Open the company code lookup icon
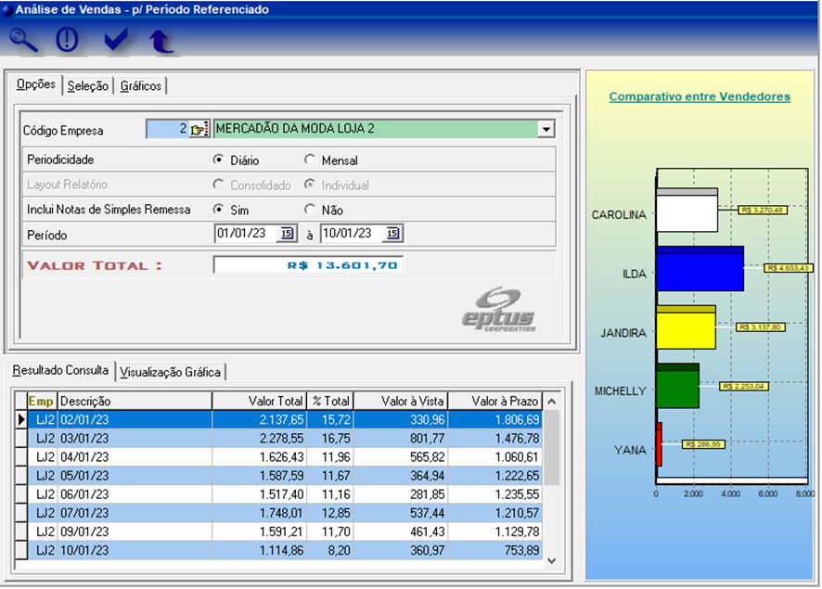 199,130
